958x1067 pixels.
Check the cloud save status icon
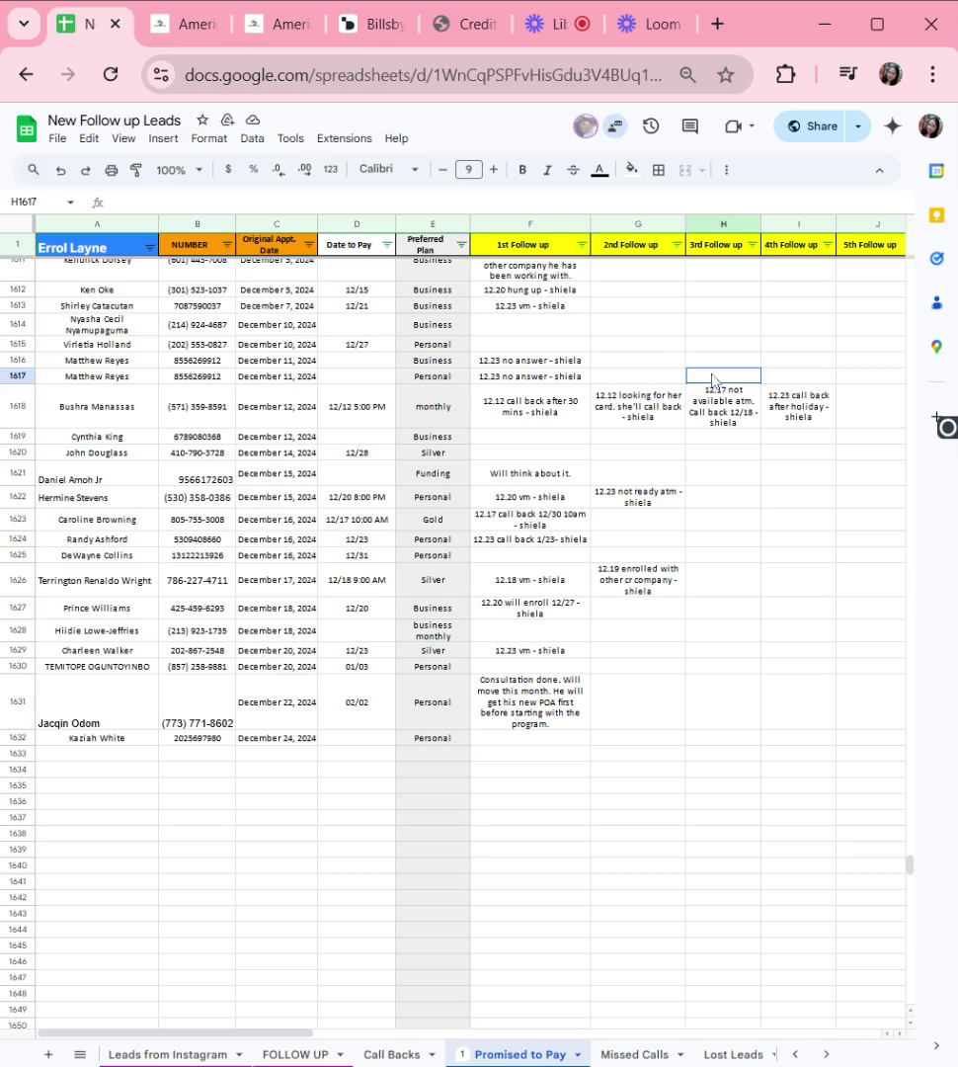pyautogui.click(x=253, y=120)
